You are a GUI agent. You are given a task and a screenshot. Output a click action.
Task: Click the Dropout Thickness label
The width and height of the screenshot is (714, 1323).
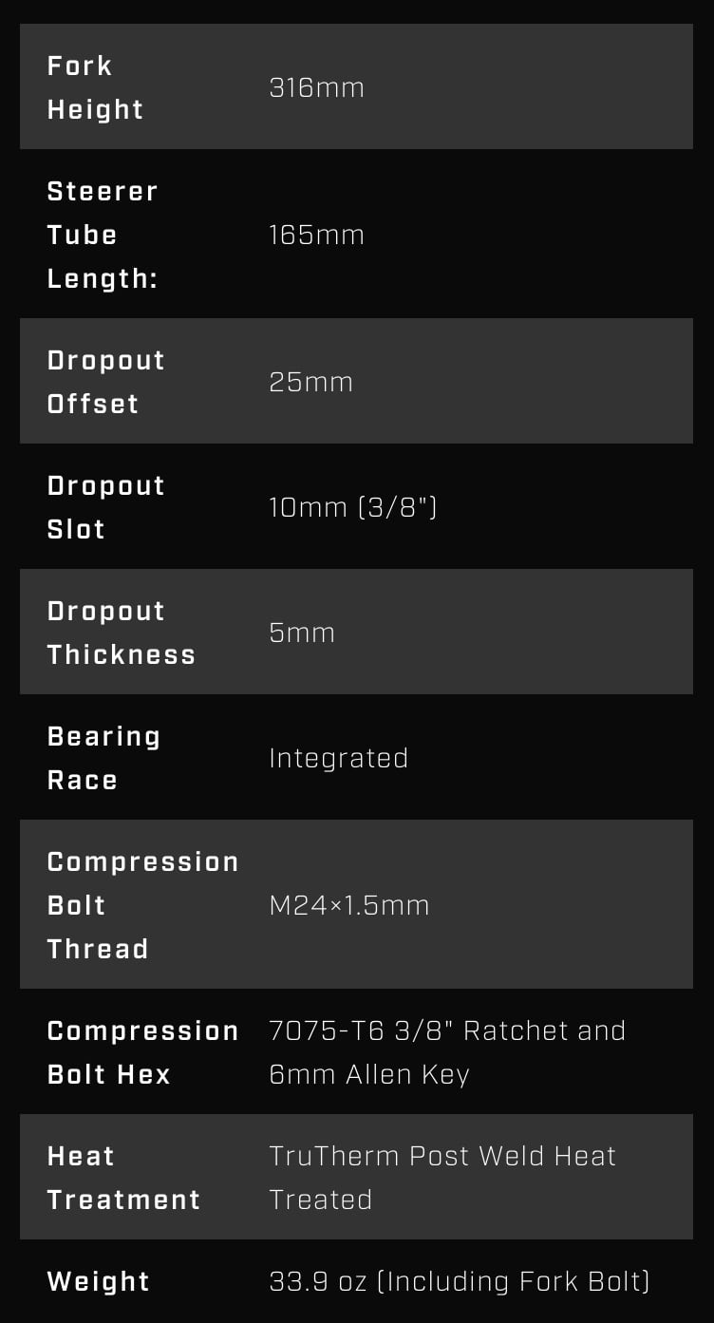pos(121,633)
